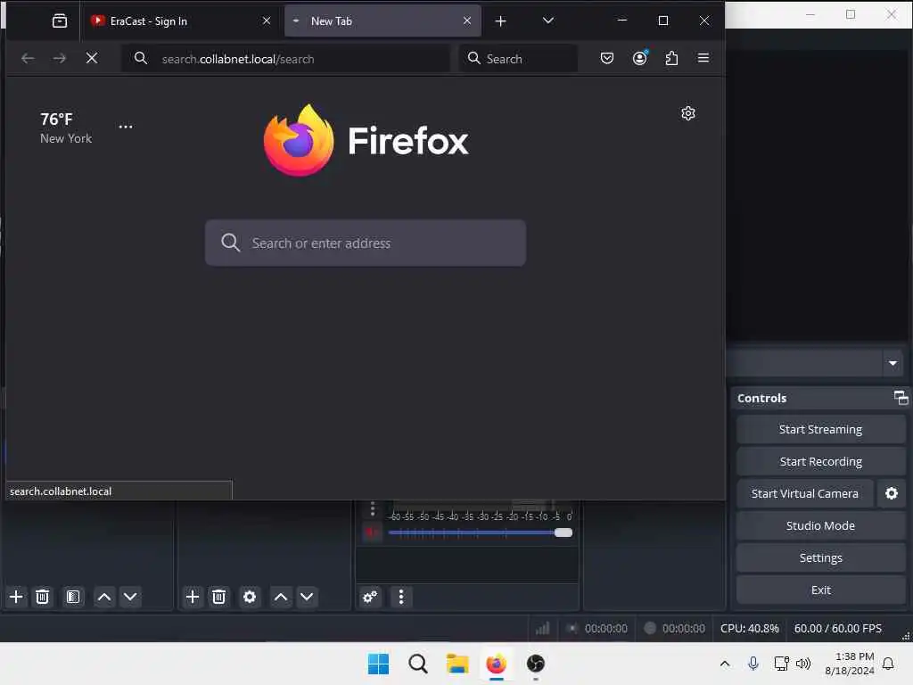Click Start Recording in OBS

point(820,461)
